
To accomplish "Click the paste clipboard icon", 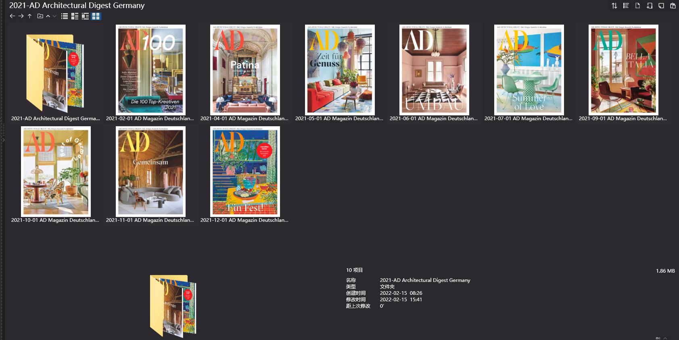I will click(673, 6).
